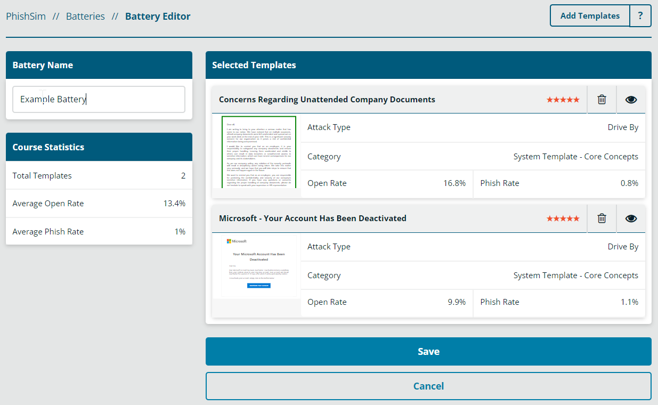This screenshot has height=405, width=658.
Task: Delete the Microsoft Account Deactivated template
Action: click(x=602, y=218)
